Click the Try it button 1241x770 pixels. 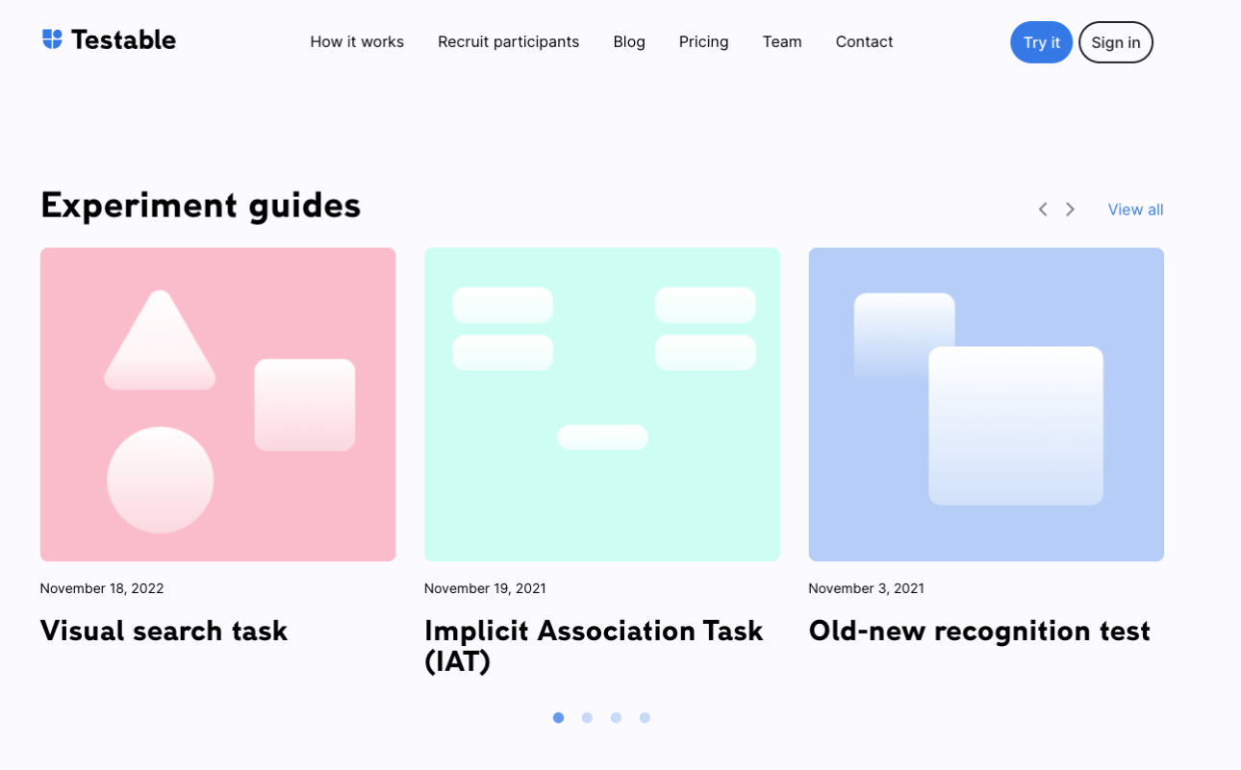(x=1041, y=42)
